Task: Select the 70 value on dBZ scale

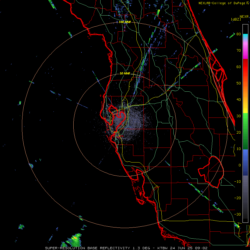Action: click(x=239, y=50)
